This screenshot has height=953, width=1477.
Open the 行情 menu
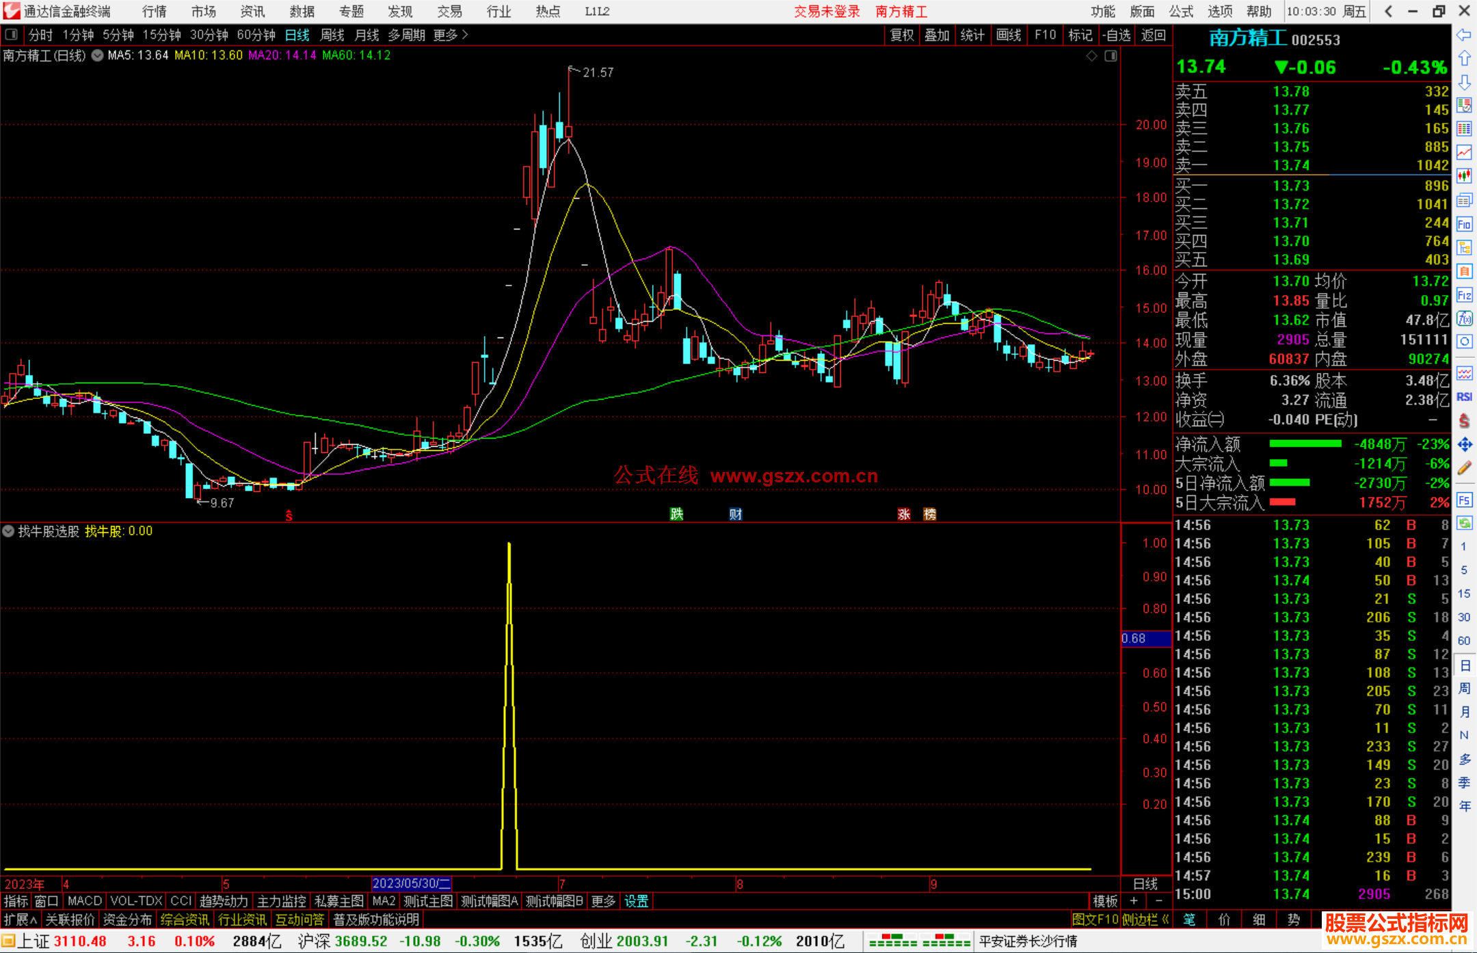tap(155, 12)
